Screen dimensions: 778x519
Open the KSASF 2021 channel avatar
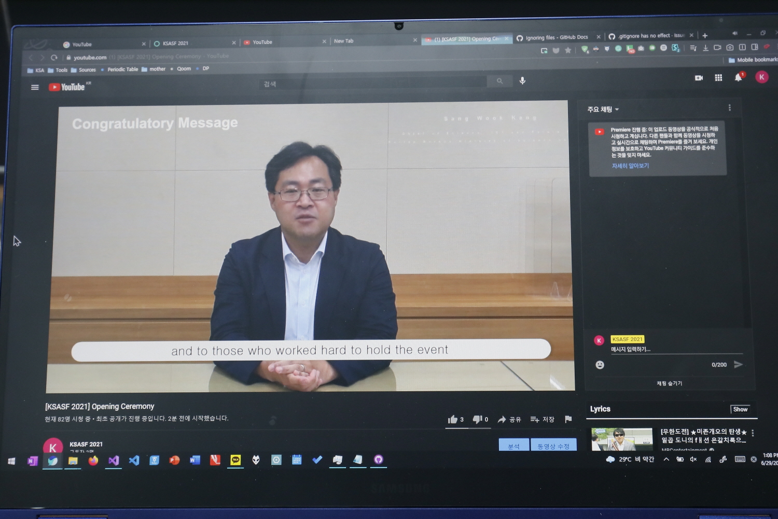click(x=53, y=446)
